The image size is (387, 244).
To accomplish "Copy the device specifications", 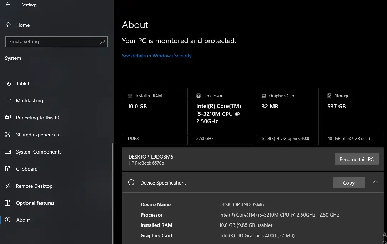I will point(348,183).
